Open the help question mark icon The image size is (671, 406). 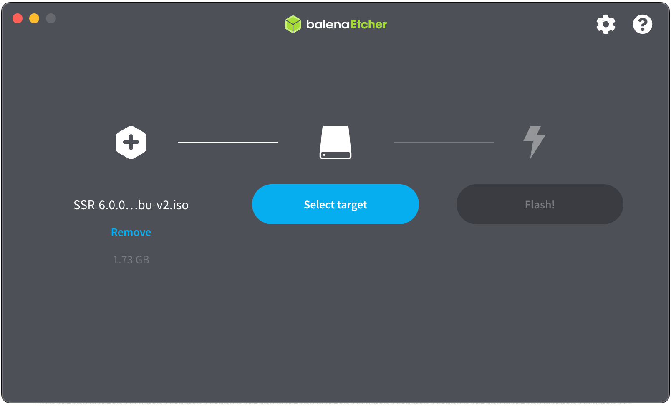click(x=642, y=24)
